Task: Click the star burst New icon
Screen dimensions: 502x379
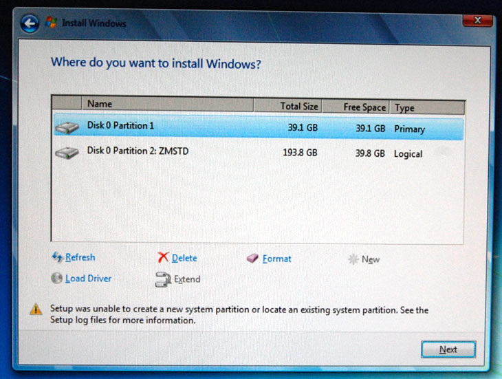Action: point(353,259)
